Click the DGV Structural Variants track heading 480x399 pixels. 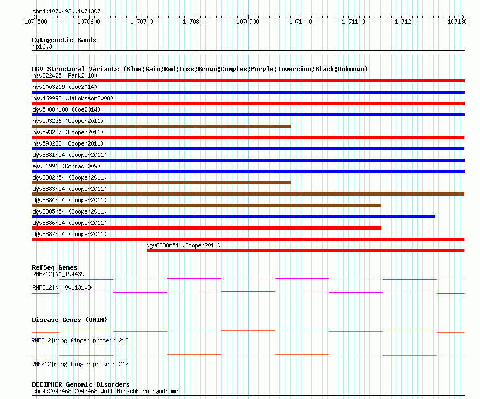200,69
